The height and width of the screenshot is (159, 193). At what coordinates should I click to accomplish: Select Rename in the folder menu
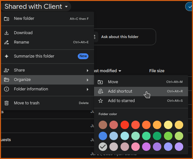(x=47, y=42)
